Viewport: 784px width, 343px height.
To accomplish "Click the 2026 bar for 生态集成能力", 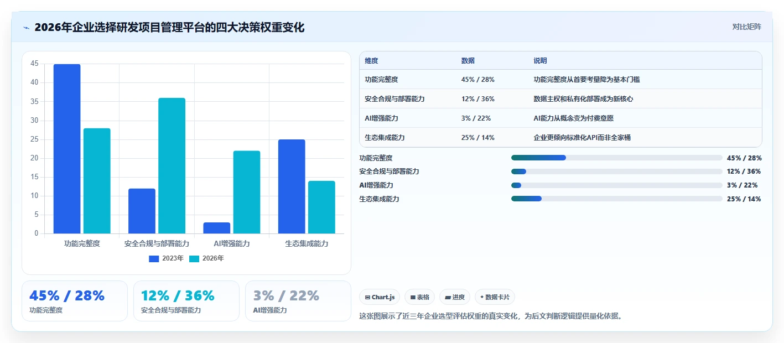I will click(321, 207).
